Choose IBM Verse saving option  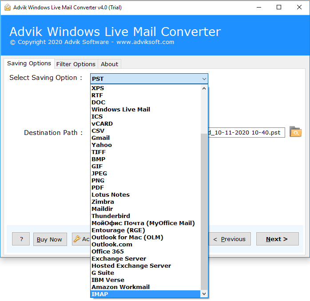click(x=146, y=280)
